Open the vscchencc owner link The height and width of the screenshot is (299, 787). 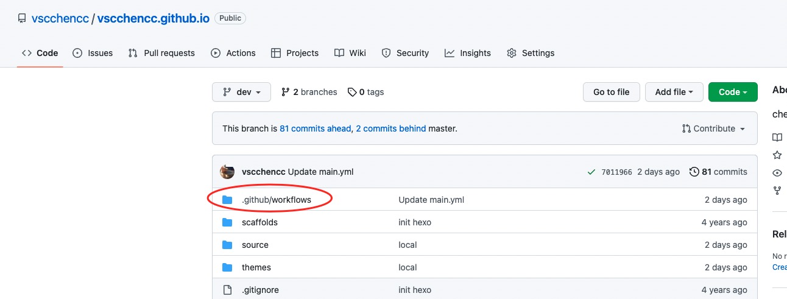tap(60, 18)
